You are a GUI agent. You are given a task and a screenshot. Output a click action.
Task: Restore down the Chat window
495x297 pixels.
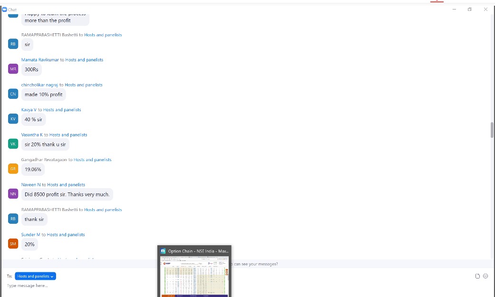point(470,10)
